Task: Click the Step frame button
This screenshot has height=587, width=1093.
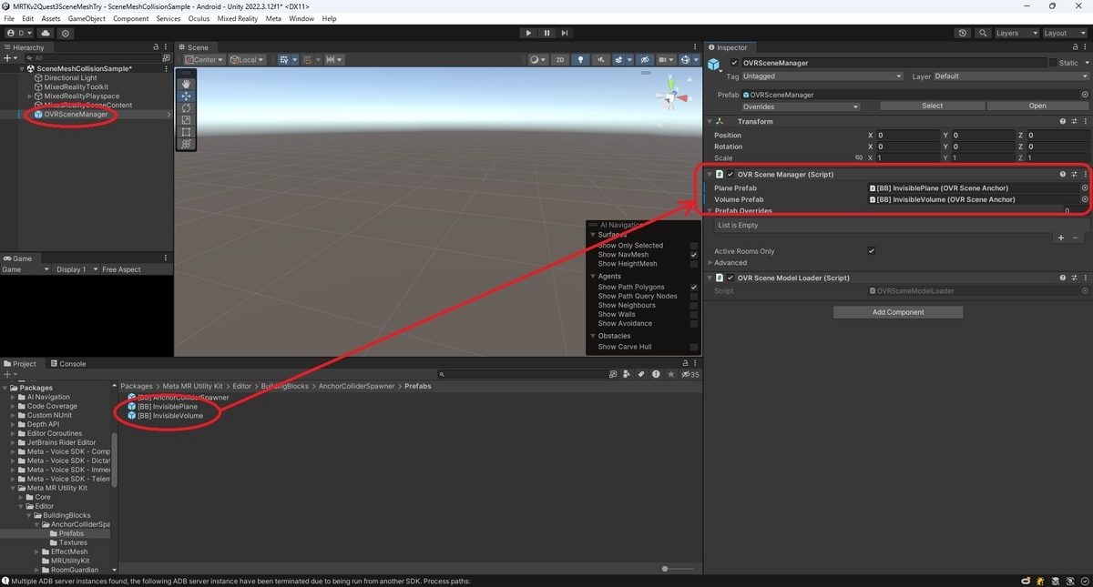Action: pos(565,33)
